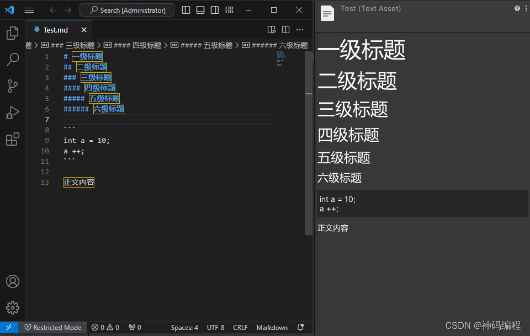Click rendered '六级标题' in Test inspector
This screenshot has height=336, width=530.
(x=340, y=178)
